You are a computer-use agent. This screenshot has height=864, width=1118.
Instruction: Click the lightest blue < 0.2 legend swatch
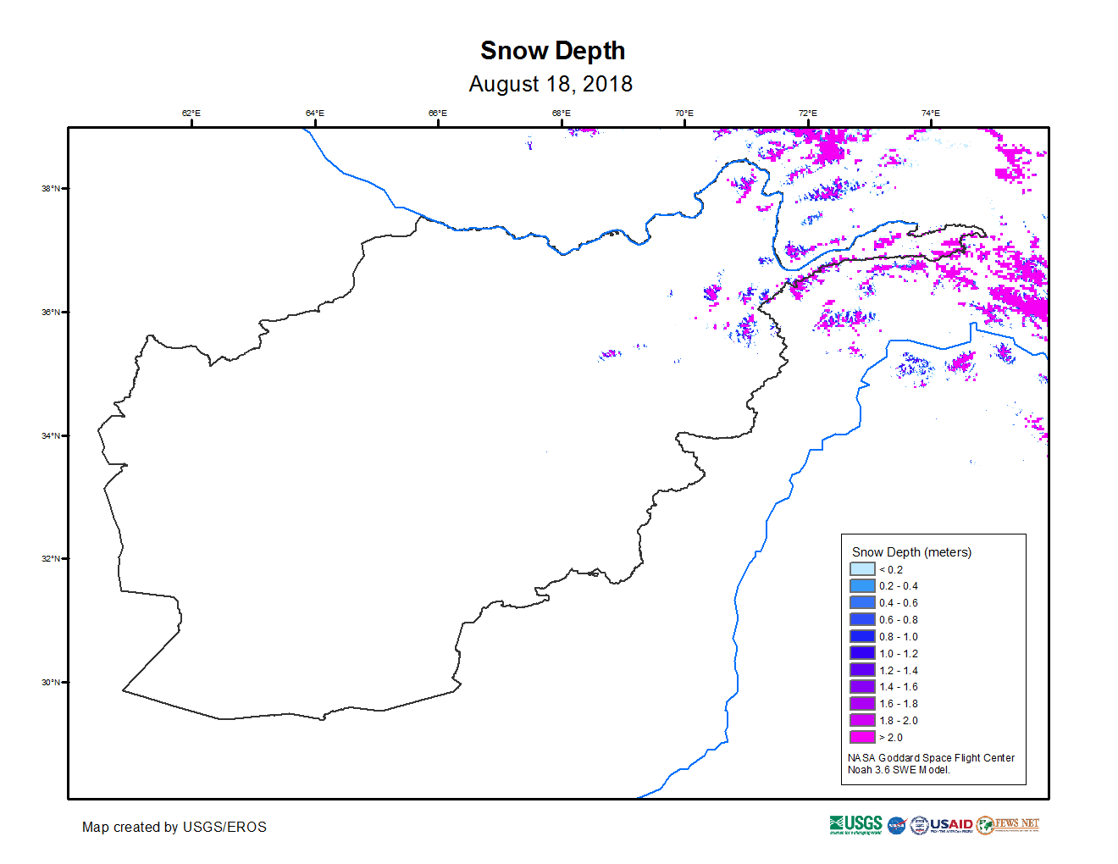(x=862, y=569)
